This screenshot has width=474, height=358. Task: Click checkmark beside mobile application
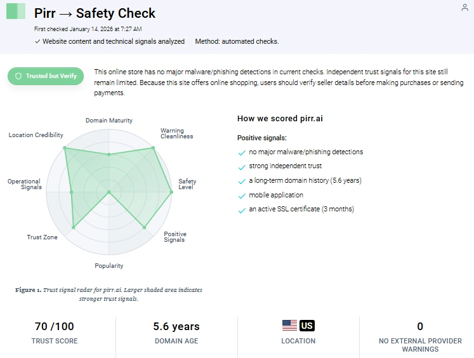(x=242, y=196)
